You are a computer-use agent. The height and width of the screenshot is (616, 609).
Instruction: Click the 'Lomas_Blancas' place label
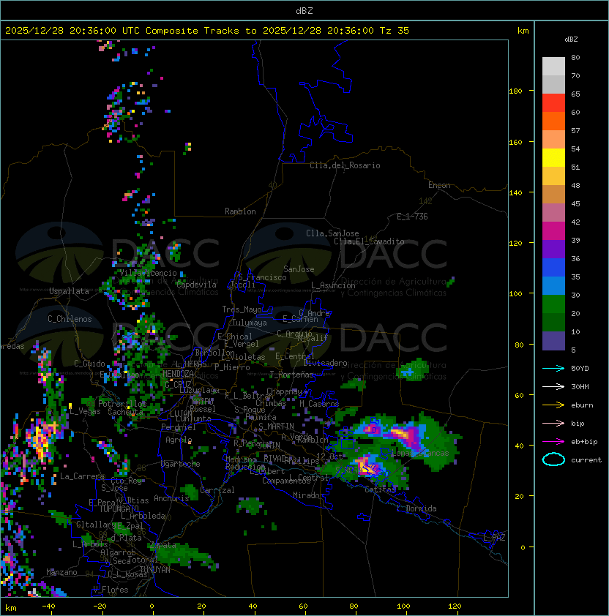pos(420,454)
